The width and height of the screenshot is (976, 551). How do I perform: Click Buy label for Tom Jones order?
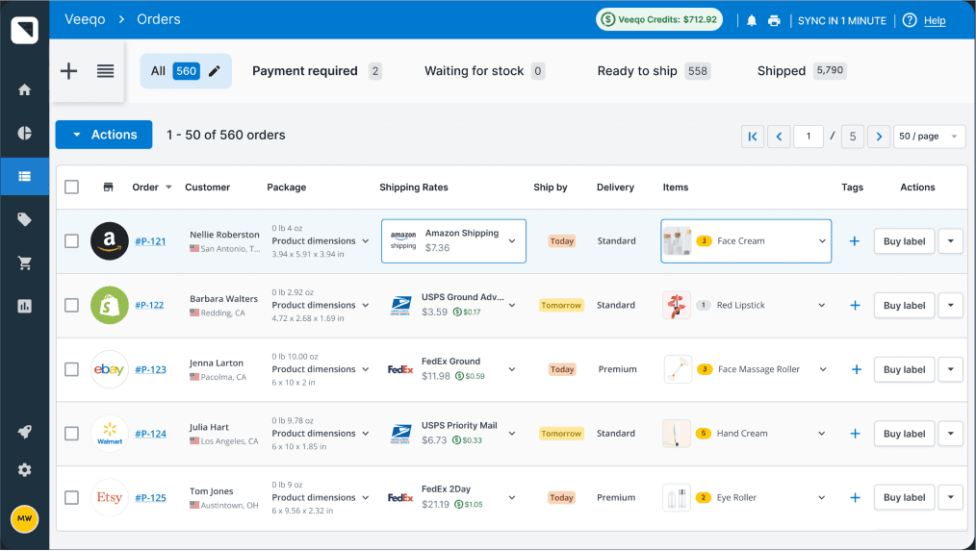[x=904, y=497]
